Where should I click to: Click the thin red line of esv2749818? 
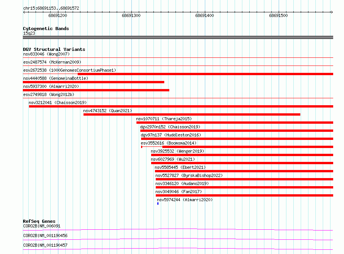(x=178, y=98)
